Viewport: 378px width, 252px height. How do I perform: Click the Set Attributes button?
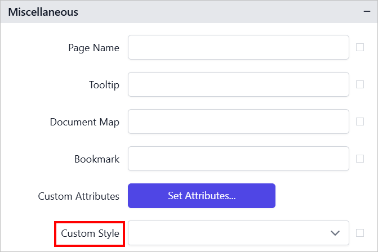point(202,196)
